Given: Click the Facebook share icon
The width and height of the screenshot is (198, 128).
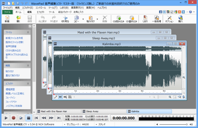Looking at the screenshot, I should pos(160,12).
